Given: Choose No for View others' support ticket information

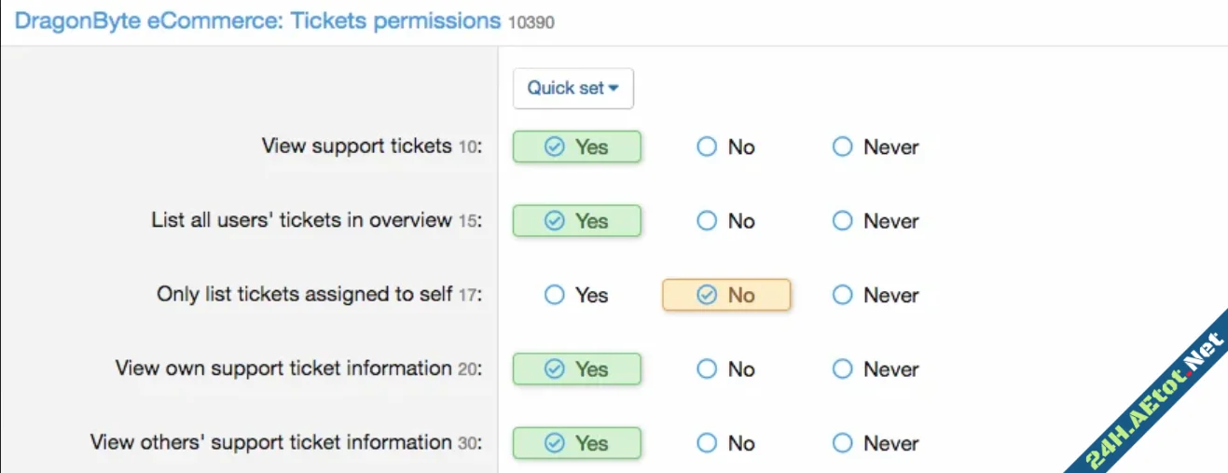Looking at the screenshot, I should 725,443.
